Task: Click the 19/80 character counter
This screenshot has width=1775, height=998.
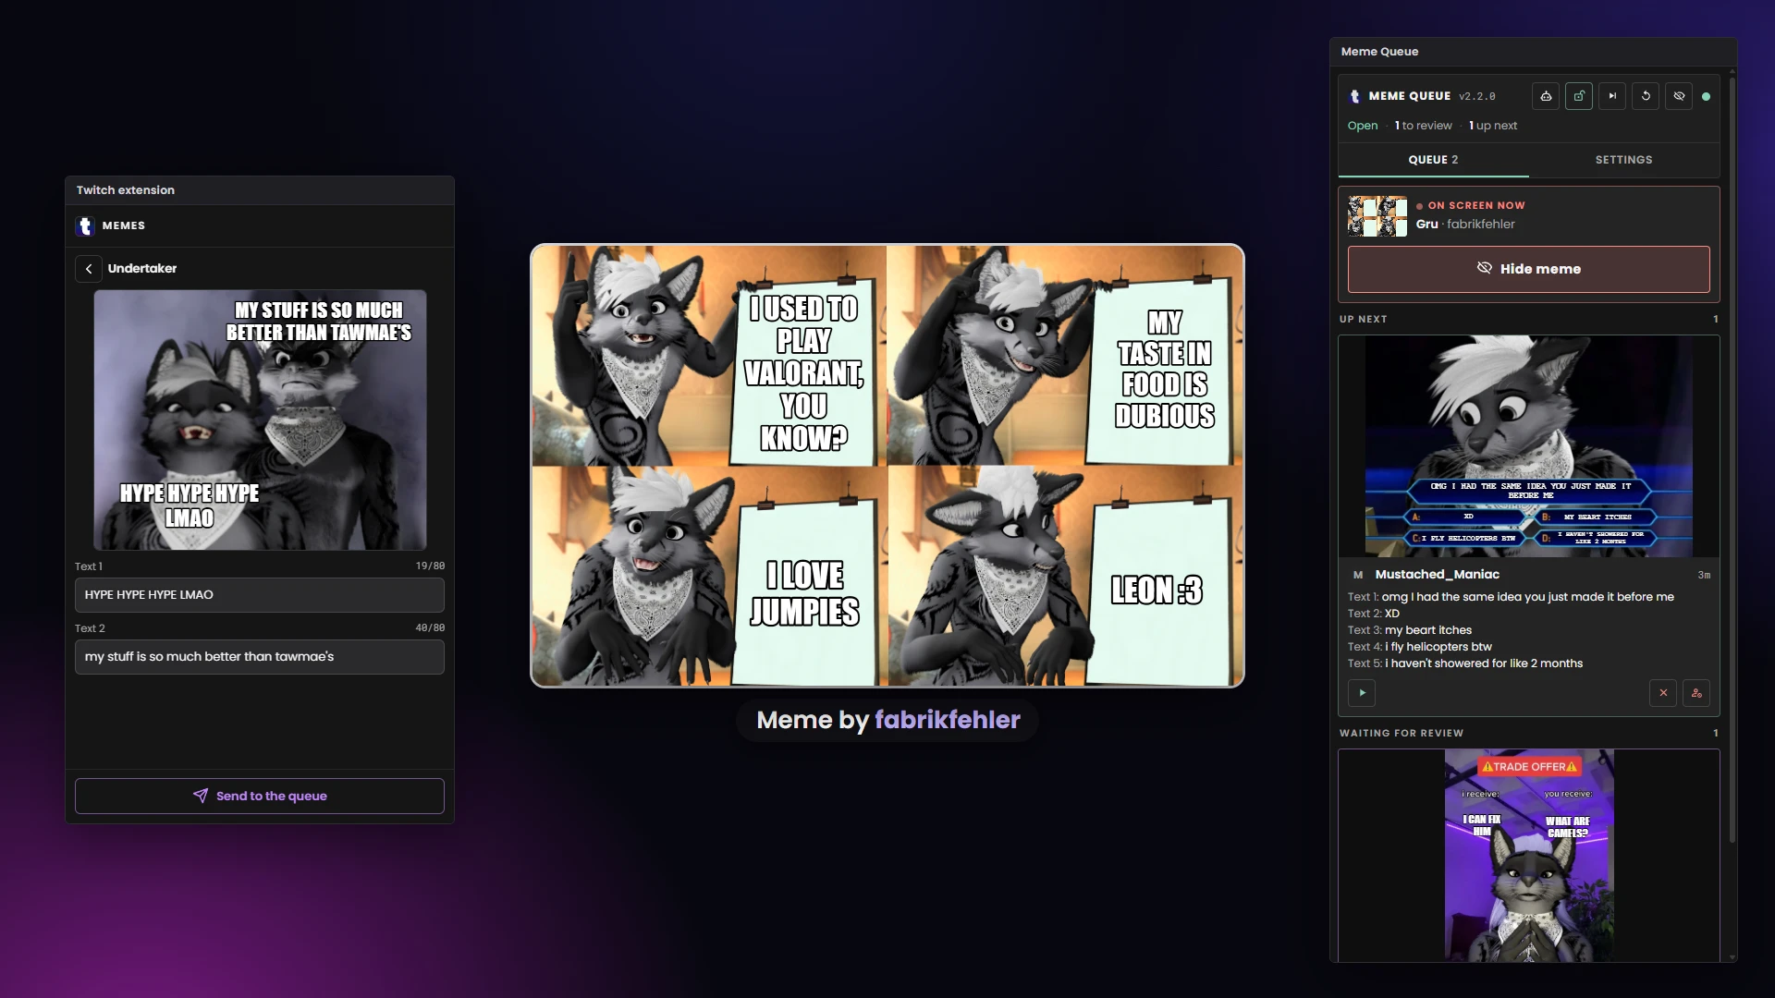Action: (x=430, y=566)
